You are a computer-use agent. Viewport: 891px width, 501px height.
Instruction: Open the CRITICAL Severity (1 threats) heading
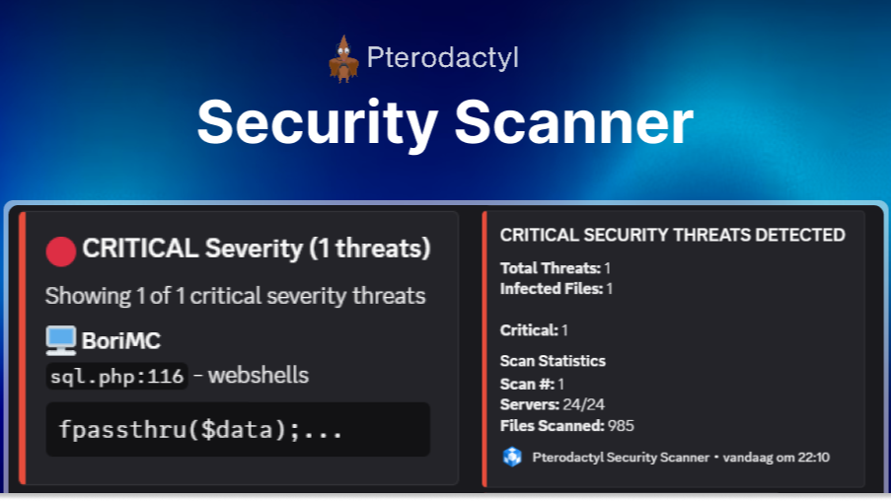pyautogui.click(x=257, y=249)
